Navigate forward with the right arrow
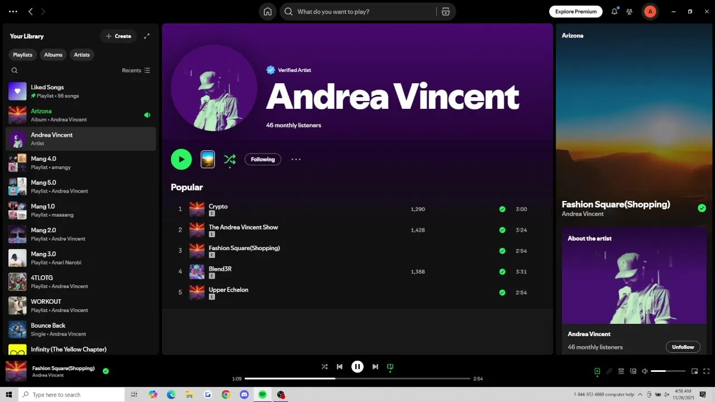This screenshot has width=715, height=402. click(43, 11)
